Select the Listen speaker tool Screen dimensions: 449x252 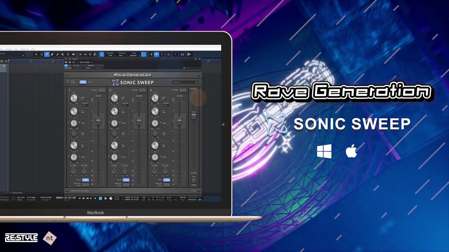(x=73, y=54)
